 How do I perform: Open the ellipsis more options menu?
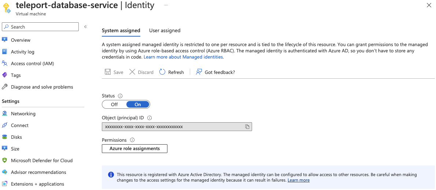click(x=166, y=5)
